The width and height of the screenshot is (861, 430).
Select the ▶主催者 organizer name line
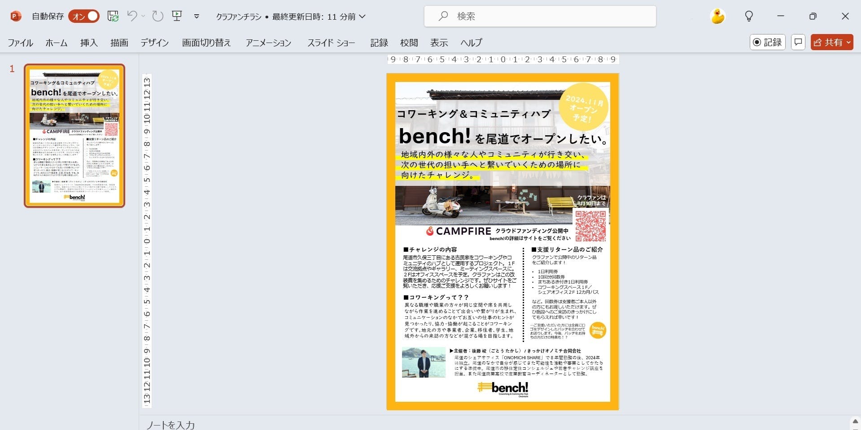[515, 351]
